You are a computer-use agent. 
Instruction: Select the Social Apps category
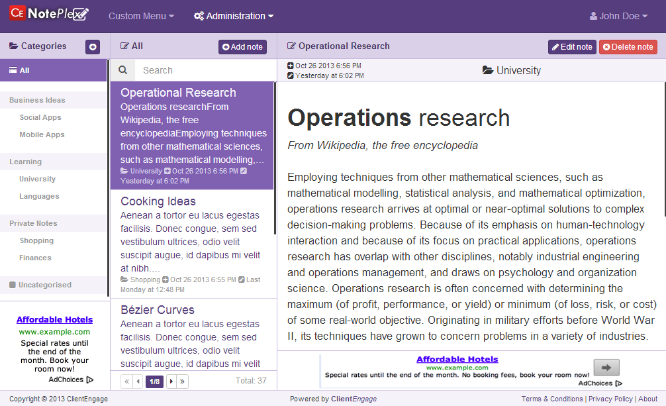point(40,117)
